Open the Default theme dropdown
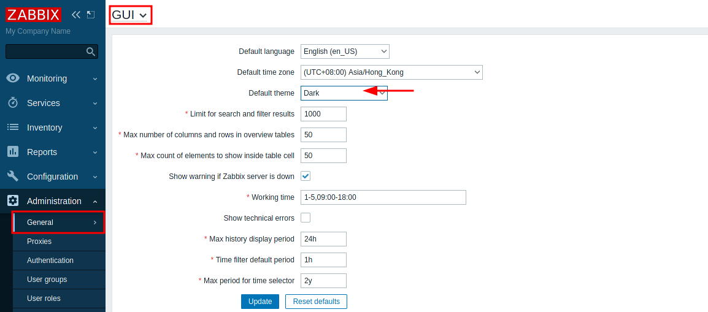The width and height of the screenshot is (708, 312). coord(344,93)
